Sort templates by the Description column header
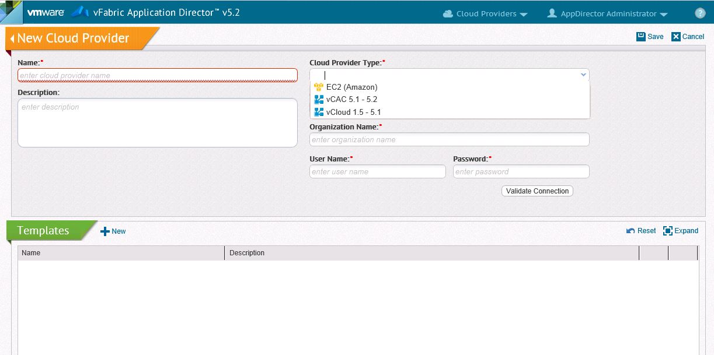This screenshot has width=714, height=355. pos(431,253)
